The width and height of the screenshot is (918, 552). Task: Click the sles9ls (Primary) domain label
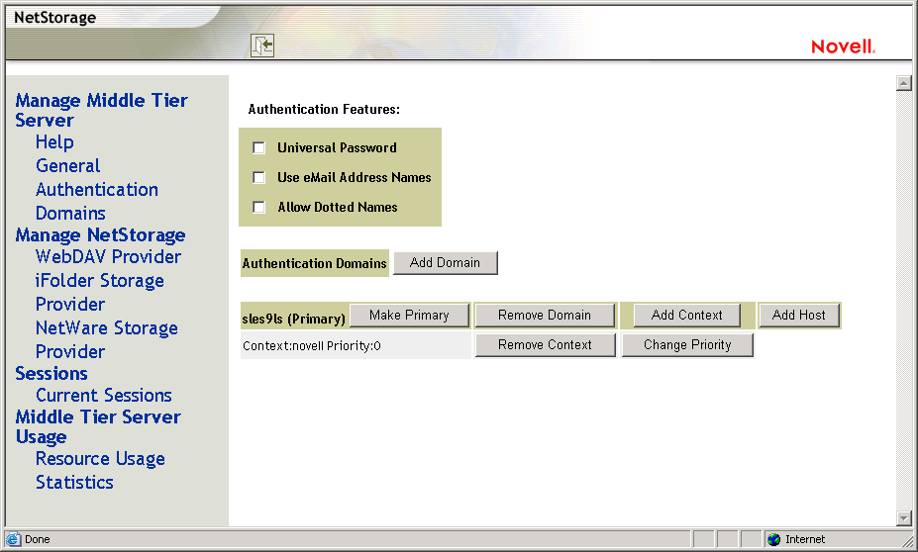pos(293,319)
